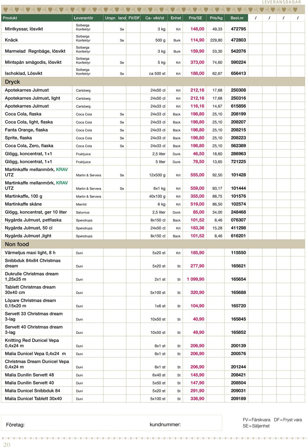308x448 pixels.
Task: Select Marmelad Regnbåge, lösvikt product name
Action: [x=35, y=51]
